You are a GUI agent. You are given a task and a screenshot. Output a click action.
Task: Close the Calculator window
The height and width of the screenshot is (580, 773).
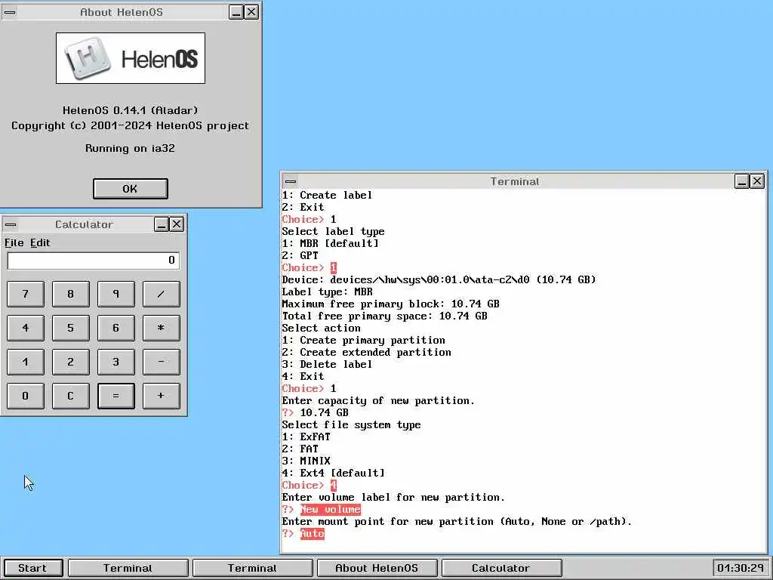177,224
